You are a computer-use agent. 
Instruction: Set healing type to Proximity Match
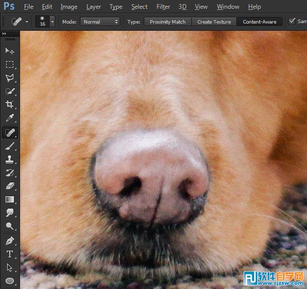pyautogui.click(x=167, y=22)
